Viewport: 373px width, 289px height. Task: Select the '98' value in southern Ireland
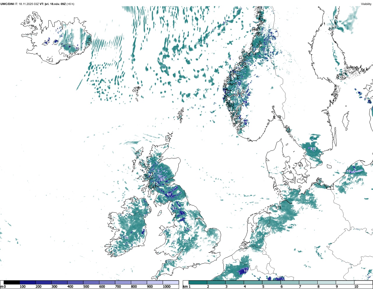(126, 238)
